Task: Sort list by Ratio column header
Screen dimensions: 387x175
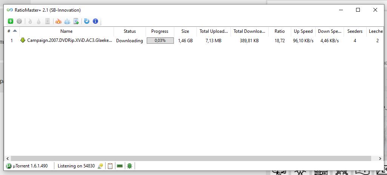Action: point(279,31)
